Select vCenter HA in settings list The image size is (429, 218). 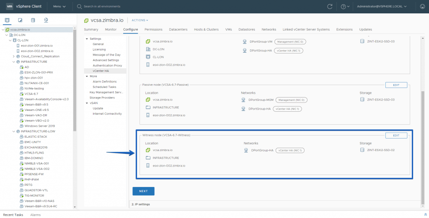coord(105,71)
